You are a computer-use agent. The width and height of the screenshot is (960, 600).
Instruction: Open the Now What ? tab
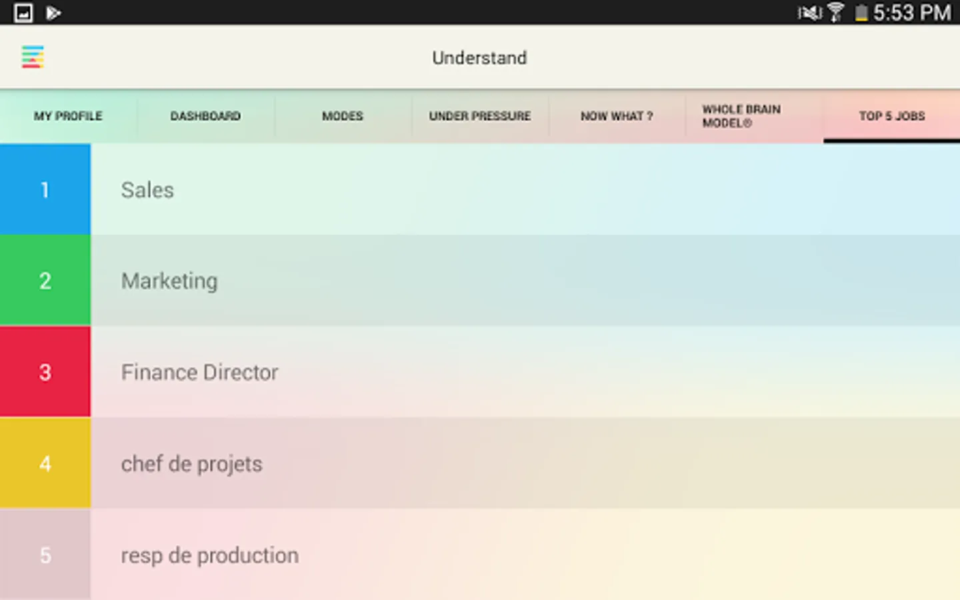click(x=617, y=116)
